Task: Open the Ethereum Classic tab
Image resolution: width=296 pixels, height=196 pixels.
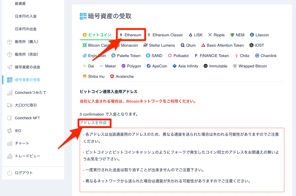Action: pyautogui.click(x=168, y=35)
